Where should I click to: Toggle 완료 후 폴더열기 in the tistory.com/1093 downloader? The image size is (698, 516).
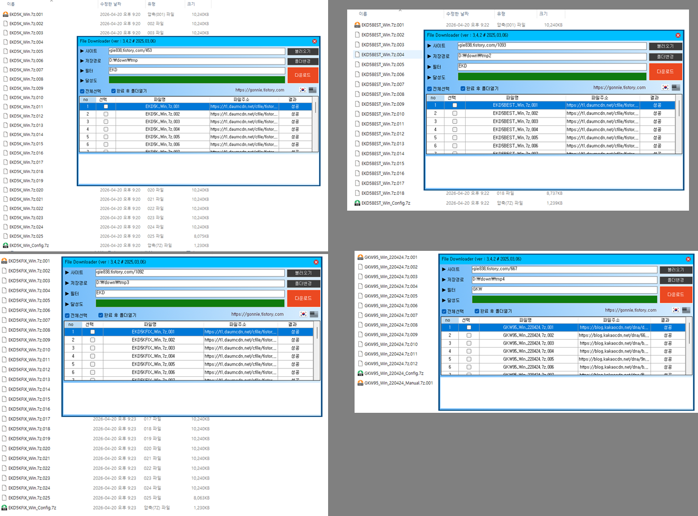[x=463, y=88]
